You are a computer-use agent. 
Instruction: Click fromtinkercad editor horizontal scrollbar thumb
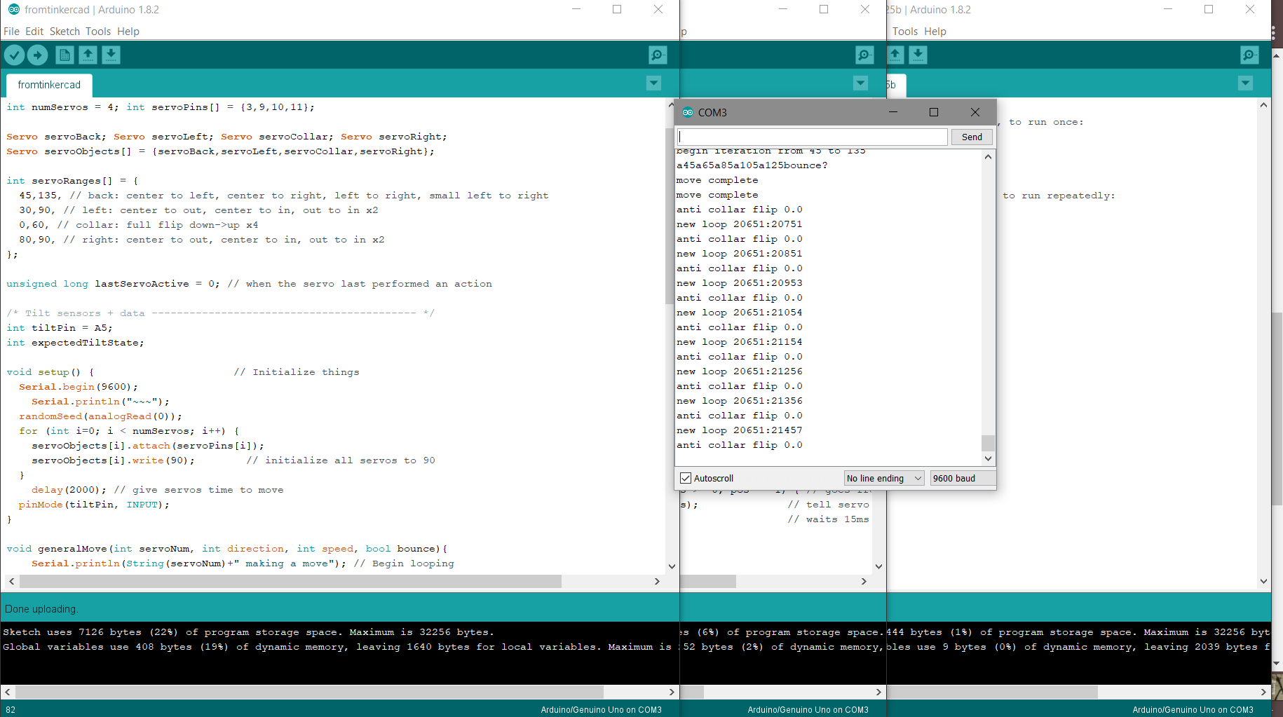point(290,581)
